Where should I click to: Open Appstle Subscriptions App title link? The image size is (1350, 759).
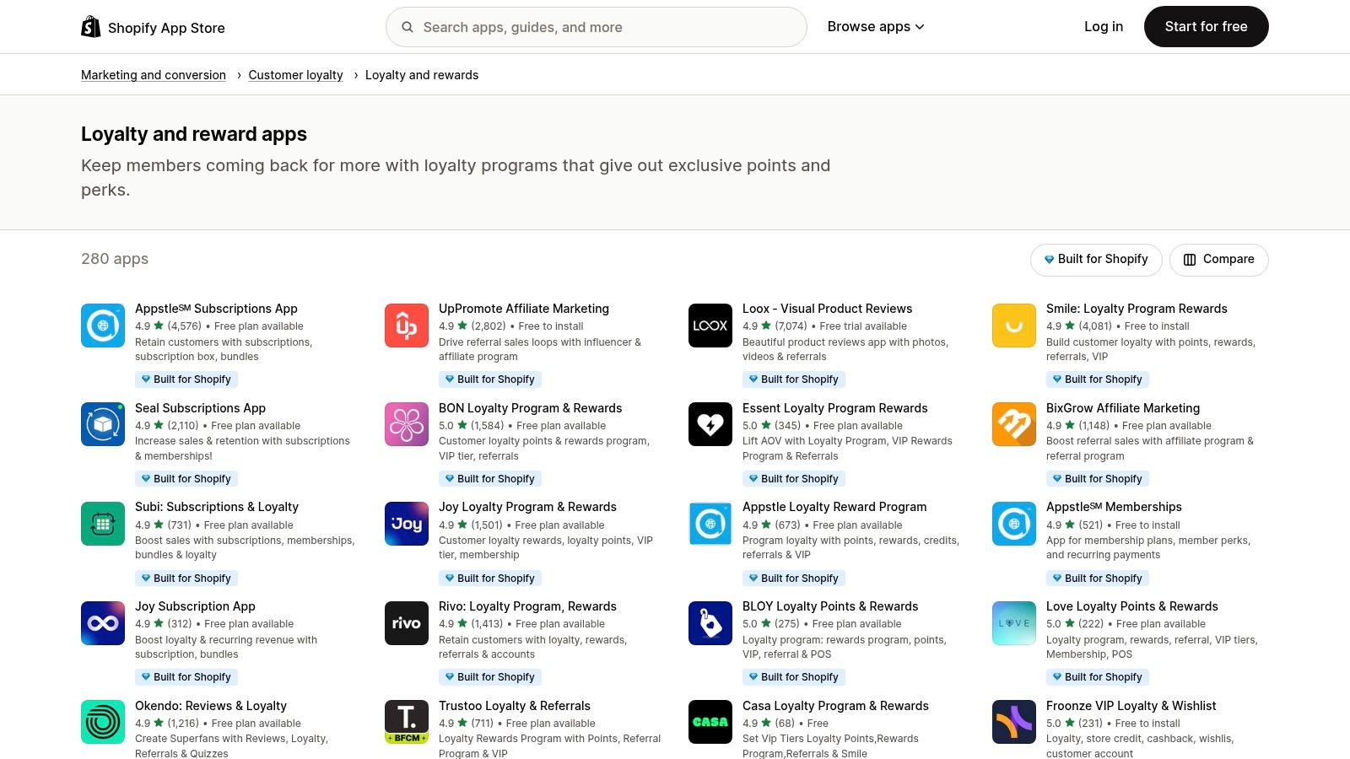[x=216, y=309]
